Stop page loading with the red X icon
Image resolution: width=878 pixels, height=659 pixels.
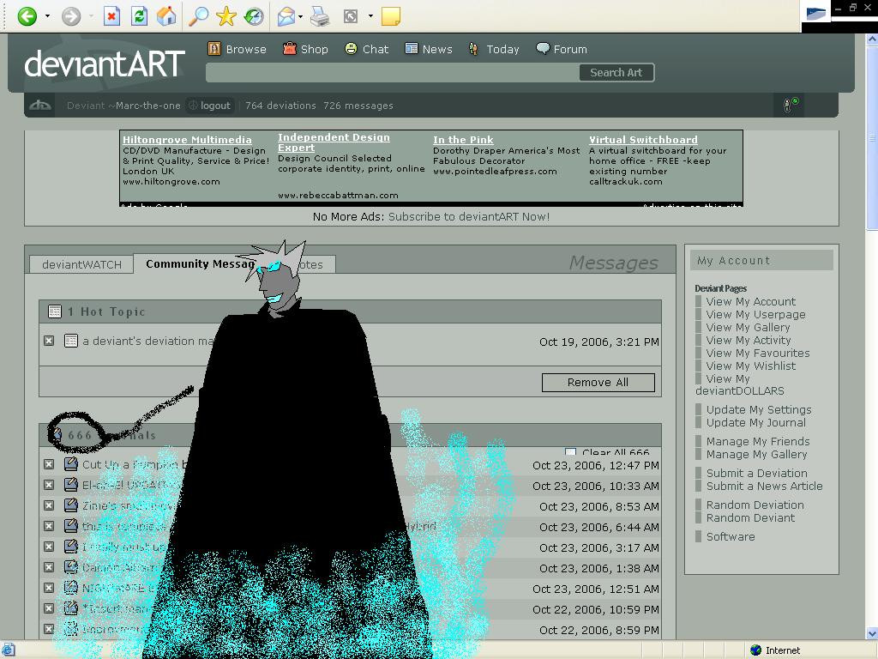[x=111, y=16]
